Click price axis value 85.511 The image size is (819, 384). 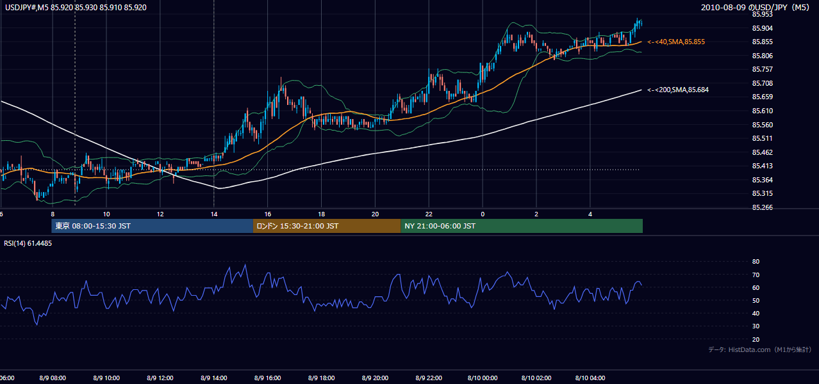coord(762,138)
